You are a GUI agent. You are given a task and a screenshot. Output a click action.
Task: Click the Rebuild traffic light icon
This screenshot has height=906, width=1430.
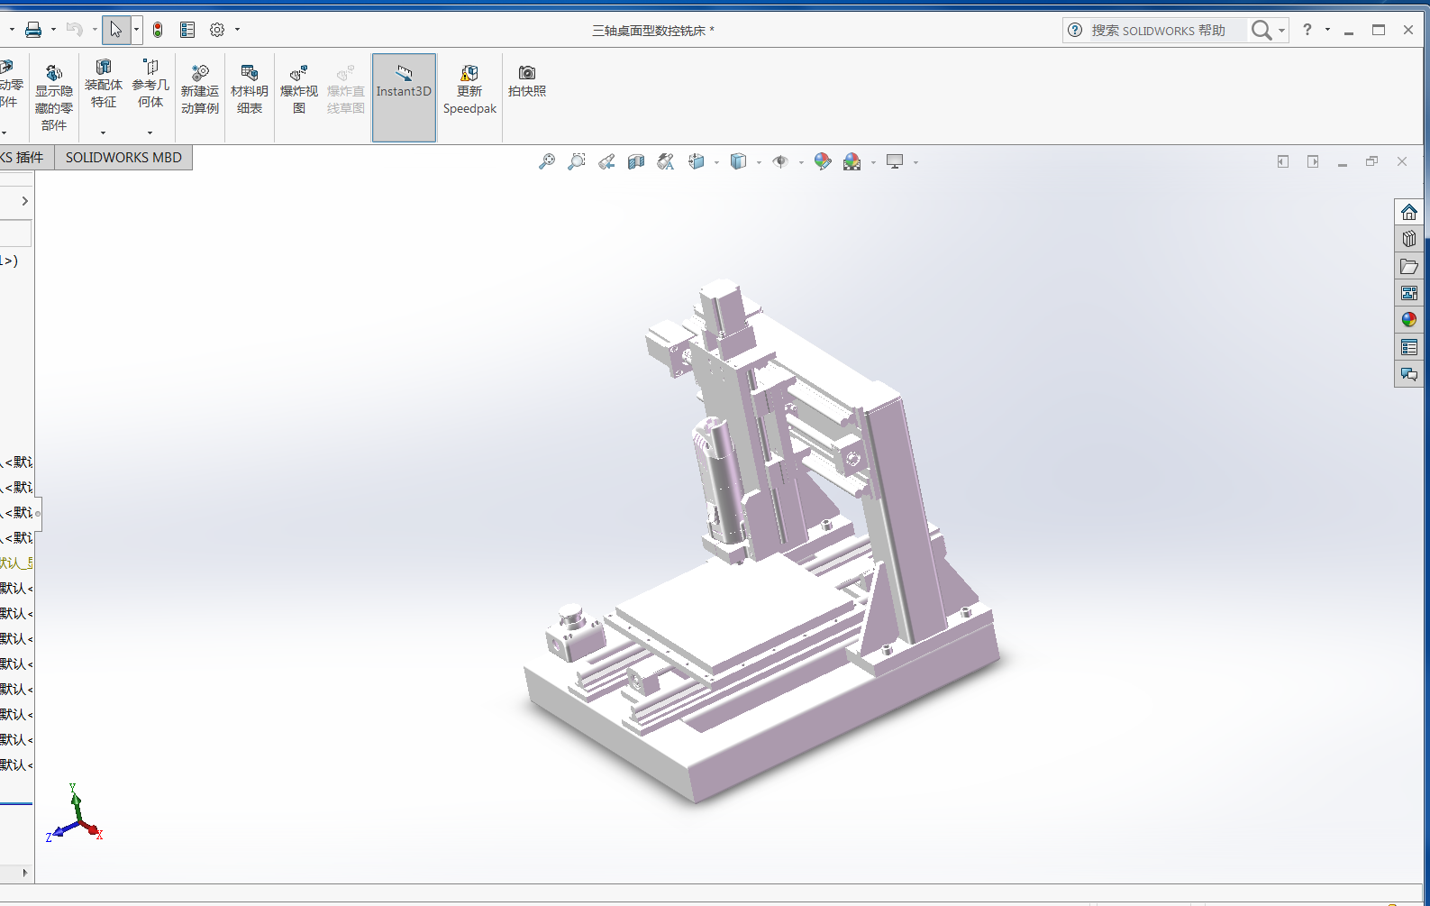[x=158, y=30]
